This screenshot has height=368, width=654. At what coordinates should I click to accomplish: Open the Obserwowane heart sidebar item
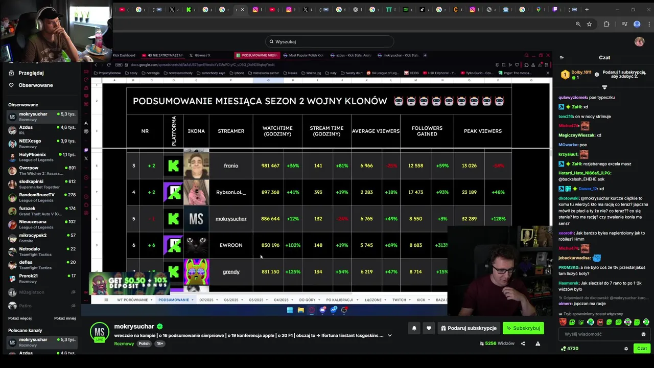[x=31, y=85]
